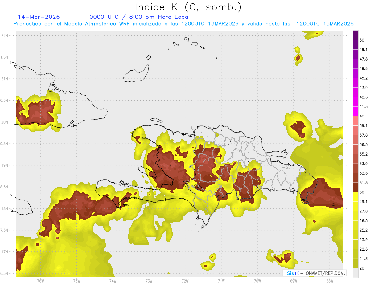
Task: Click the '17N' latitude axis label
Action: pyautogui.click(x=5, y=252)
